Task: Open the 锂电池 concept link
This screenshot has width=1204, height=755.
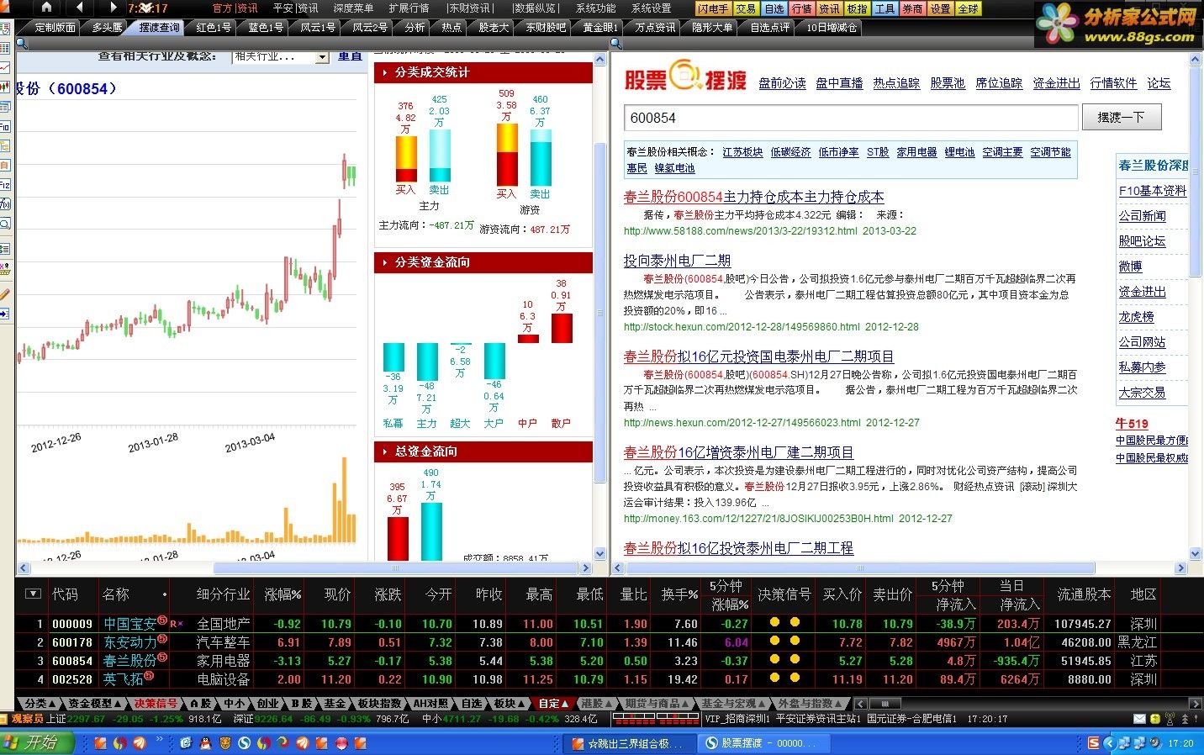Action: pos(959,152)
